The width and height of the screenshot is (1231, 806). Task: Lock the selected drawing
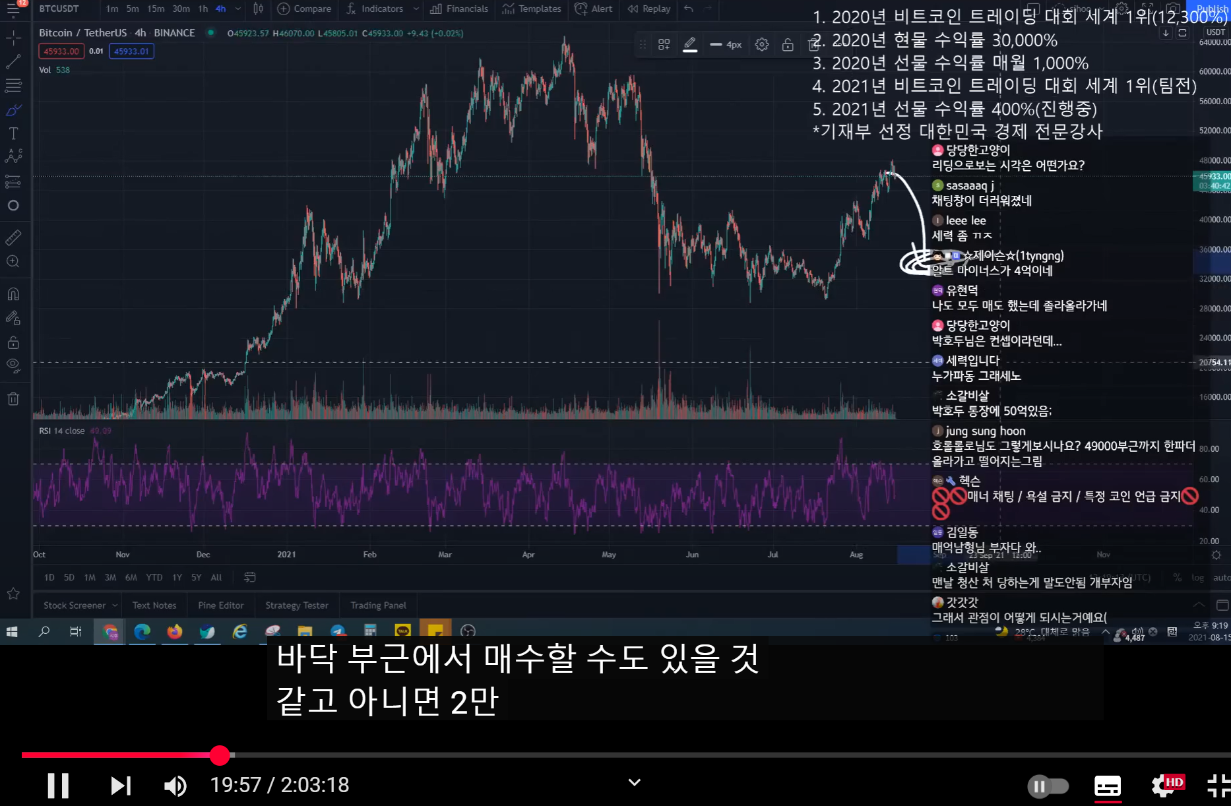point(788,44)
